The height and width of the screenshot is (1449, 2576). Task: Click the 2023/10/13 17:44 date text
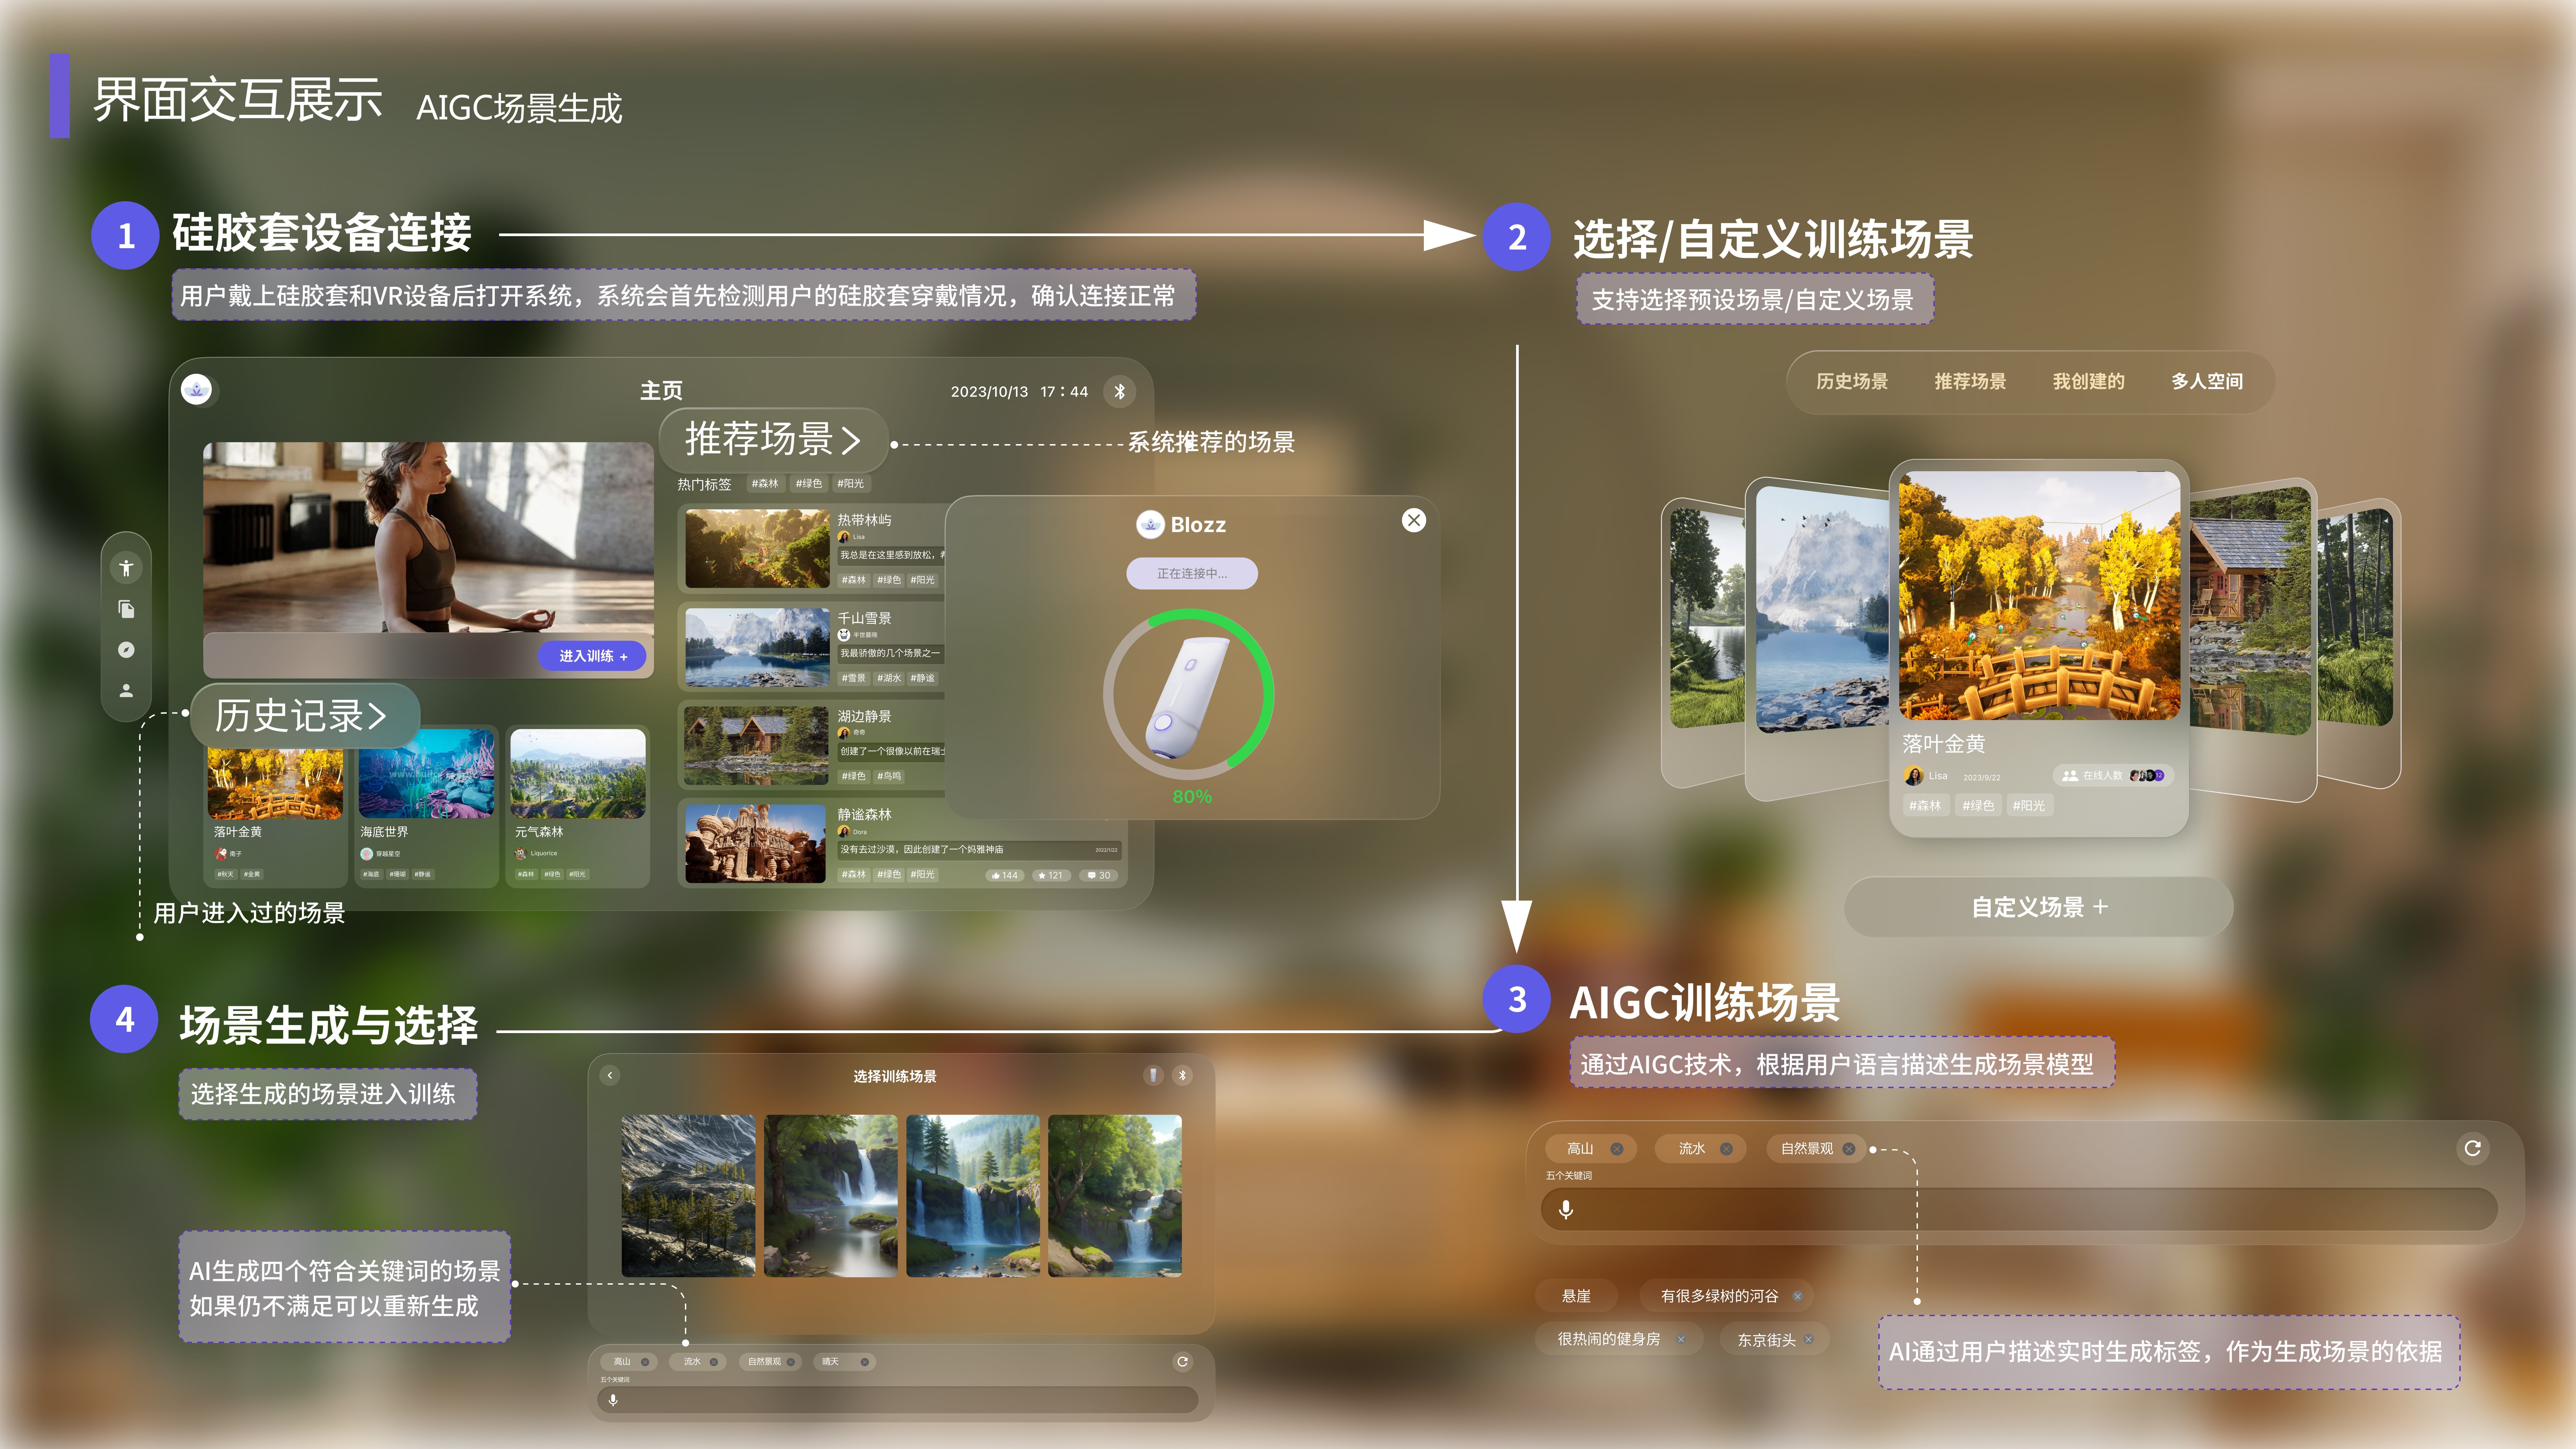click(x=1019, y=392)
